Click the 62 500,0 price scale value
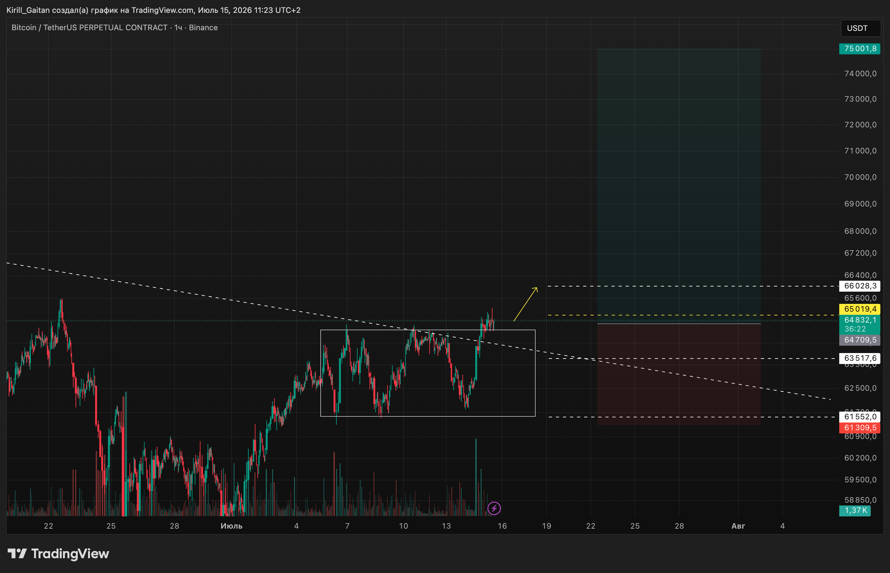Image resolution: width=890 pixels, height=573 pixels. tap(860, 388)
